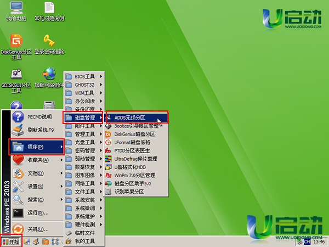Open 数据恢复 folder entry
This screenshot has width=329, height=247.
click(84, 167)
